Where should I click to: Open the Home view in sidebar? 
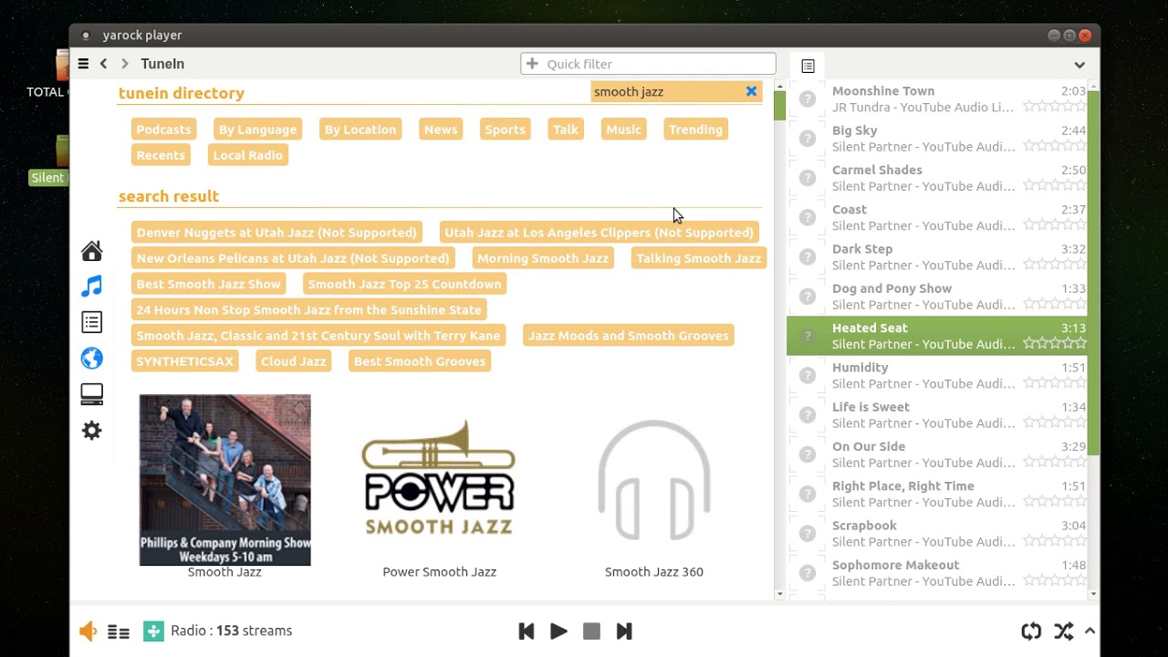click(x=91, y=251)
